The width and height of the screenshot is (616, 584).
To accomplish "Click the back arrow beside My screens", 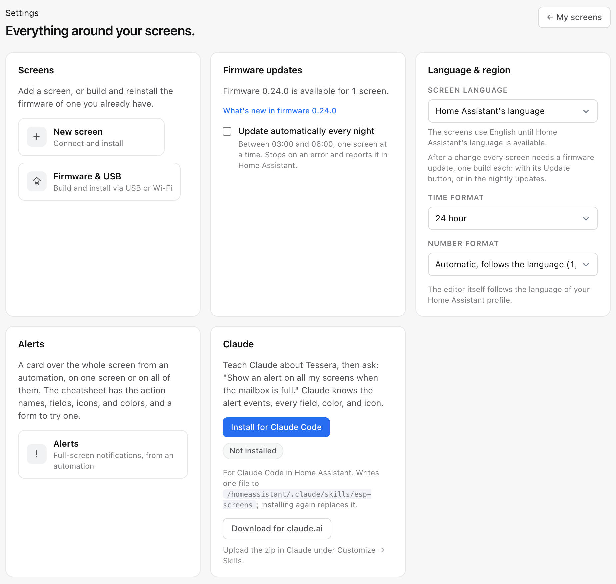I will [x=550, y=17].
